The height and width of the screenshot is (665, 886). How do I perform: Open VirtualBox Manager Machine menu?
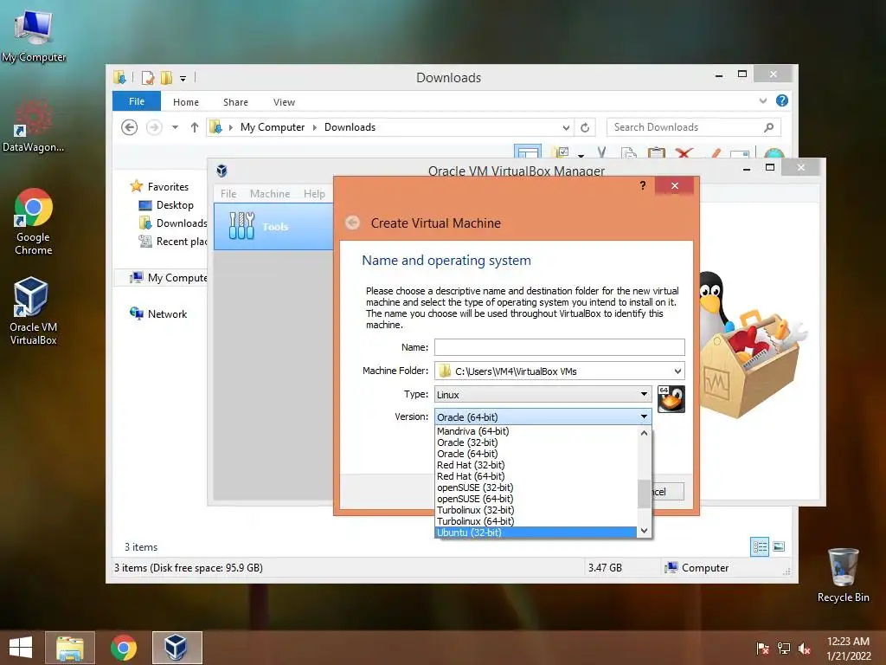tap(270, 193)
